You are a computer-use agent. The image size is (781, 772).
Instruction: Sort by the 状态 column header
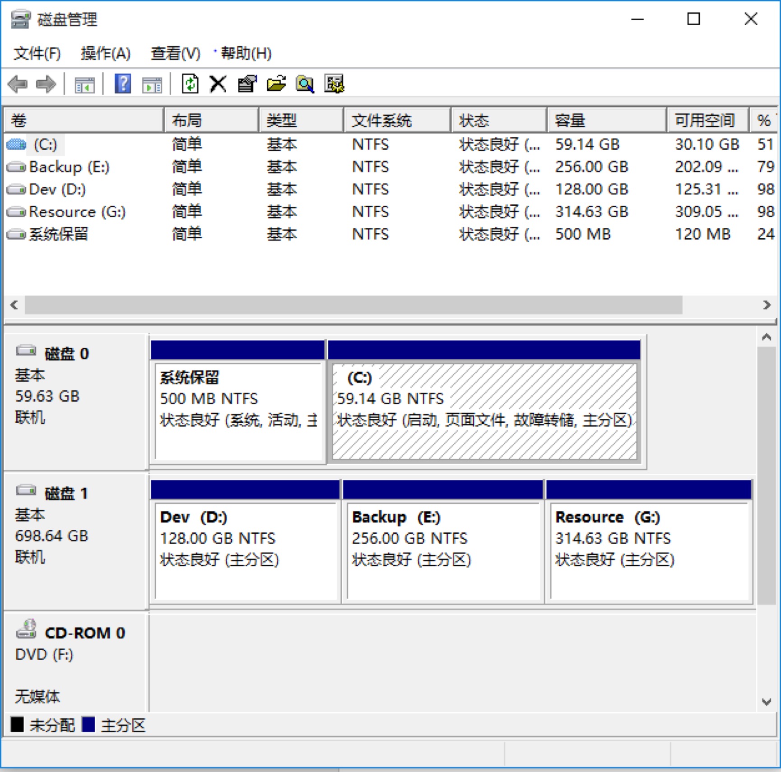pos(499,120)
